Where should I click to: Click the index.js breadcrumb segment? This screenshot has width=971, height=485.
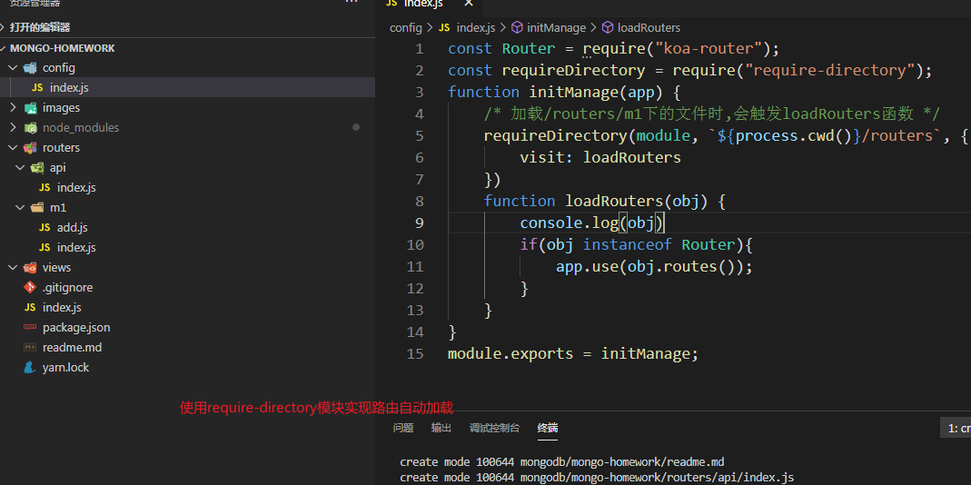476,28
